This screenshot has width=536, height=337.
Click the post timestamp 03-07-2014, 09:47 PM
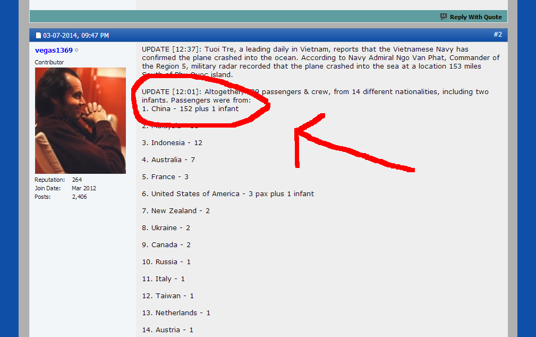pyautogui.click(x=76, y=35)
